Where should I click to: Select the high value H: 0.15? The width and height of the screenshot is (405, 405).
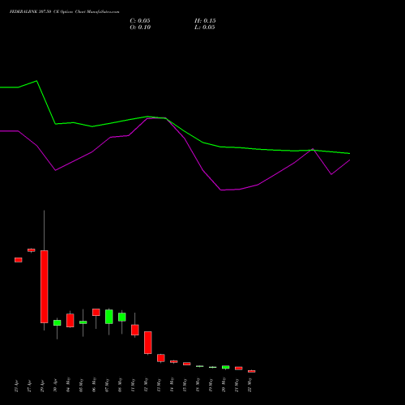(x=205, y=21)
